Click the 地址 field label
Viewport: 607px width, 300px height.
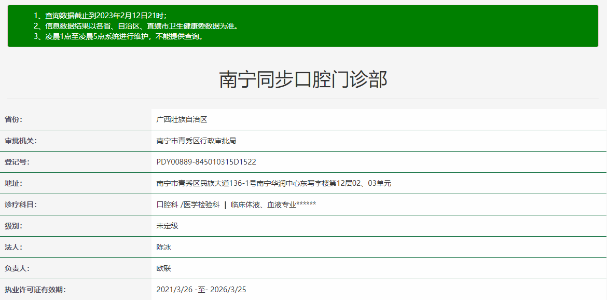(13, 184)
